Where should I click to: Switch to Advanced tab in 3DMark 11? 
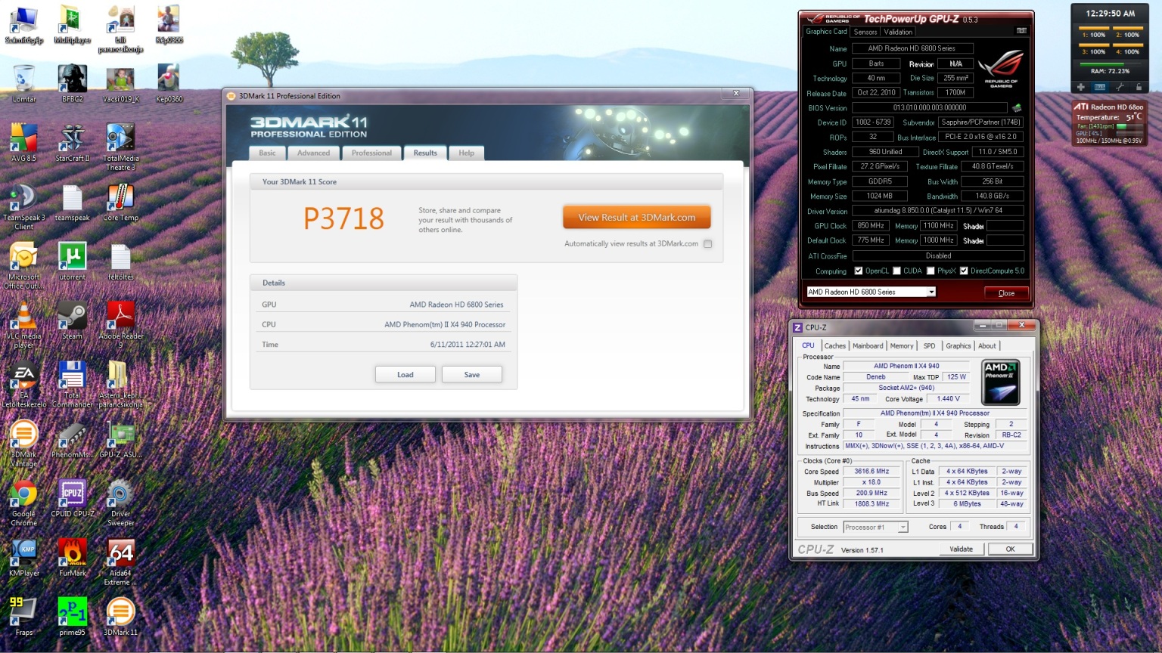[x=313, y=153]
